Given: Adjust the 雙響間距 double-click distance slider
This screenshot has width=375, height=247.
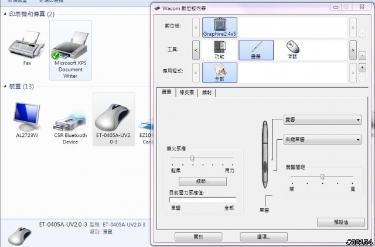Looking at the screenshot, I should point(322,177).
